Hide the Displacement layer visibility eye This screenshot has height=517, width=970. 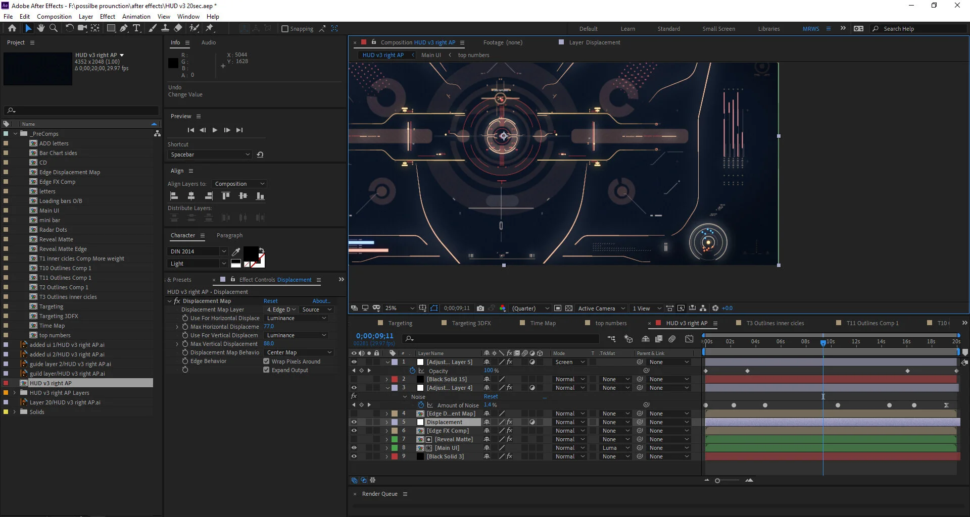pyautogui.click(x=354, y=422)
